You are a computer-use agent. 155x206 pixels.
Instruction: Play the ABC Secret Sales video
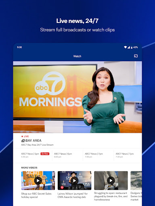[38, 181]
